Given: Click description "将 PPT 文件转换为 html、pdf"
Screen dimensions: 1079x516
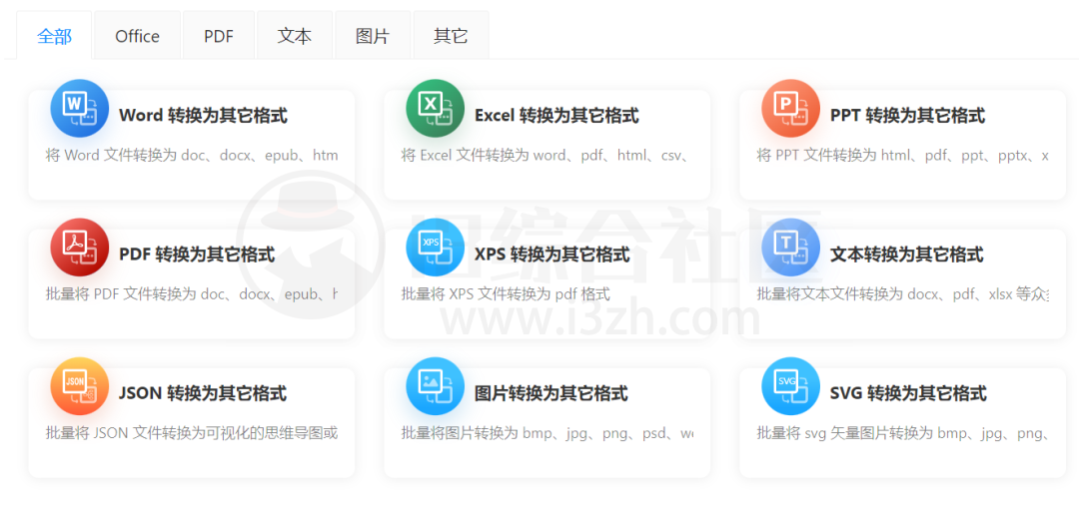Looking at the screenshot, I should coord(903,156).
